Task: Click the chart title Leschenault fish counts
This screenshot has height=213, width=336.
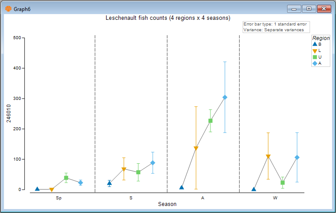Action: [168, 18]
